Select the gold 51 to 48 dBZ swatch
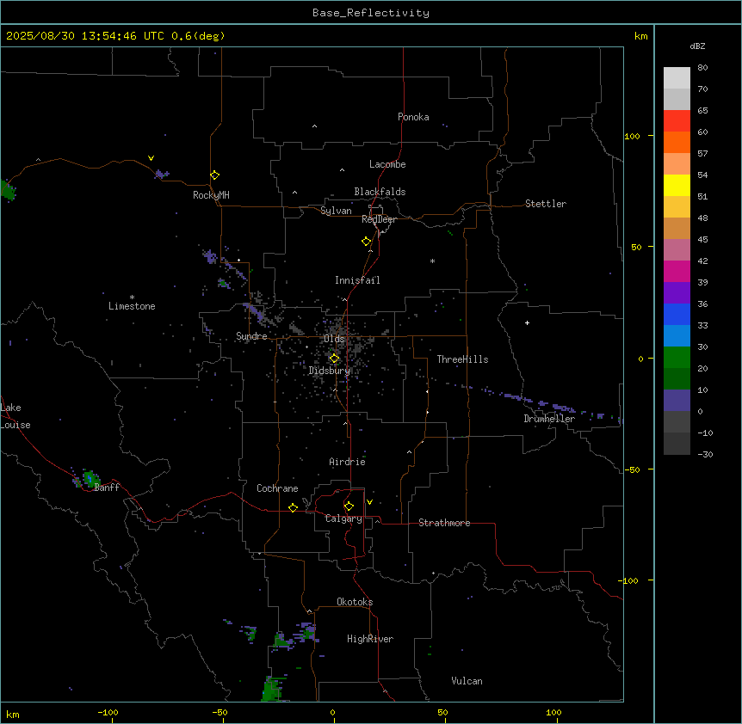The width and height of the screenshot is (742, 724). [677, 207]
